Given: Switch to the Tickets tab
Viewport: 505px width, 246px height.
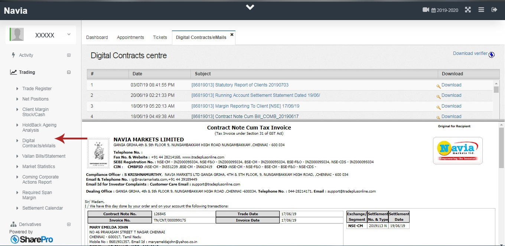Looking at the screenshot, I should (160, 37).
